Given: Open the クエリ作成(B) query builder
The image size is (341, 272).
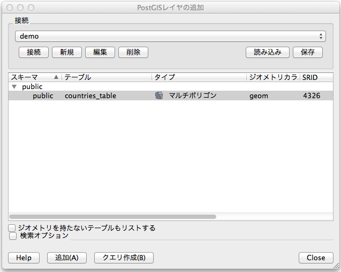Looking at the screenshot, I should click(124, 258).
